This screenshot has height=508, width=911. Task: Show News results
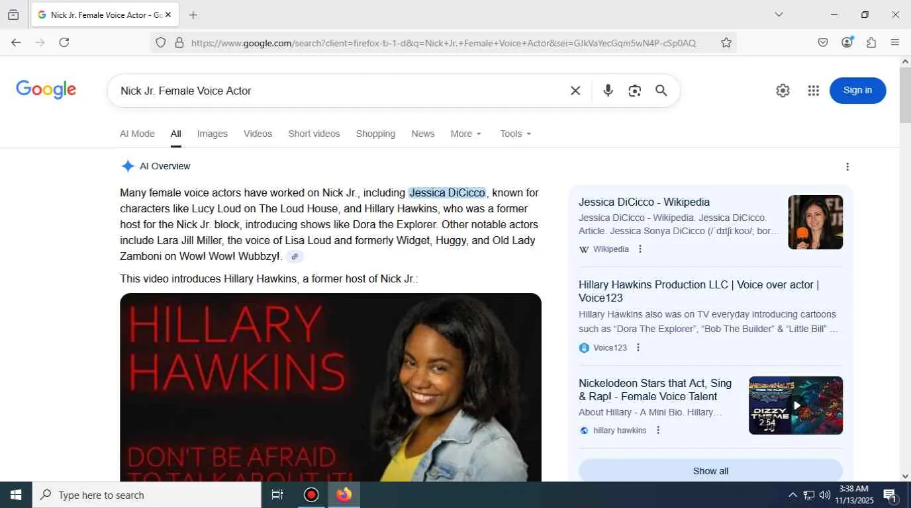(423, 134)
